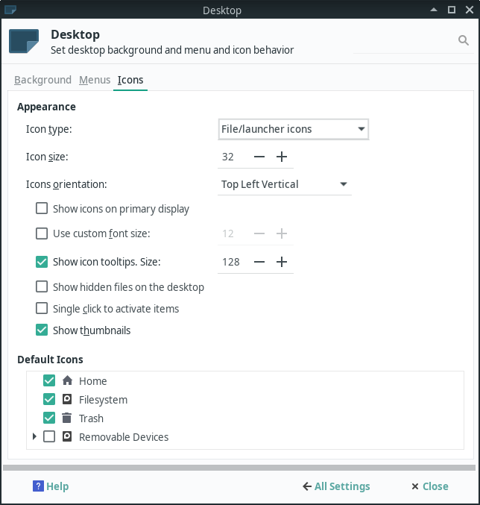
Task: Click the Removable Devices drive icon
Action: click(67, 437)
